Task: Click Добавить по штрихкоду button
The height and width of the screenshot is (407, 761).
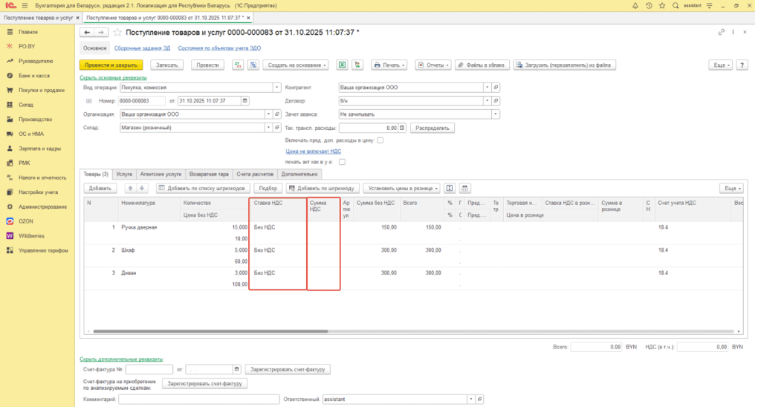Action: click(323, 188)
